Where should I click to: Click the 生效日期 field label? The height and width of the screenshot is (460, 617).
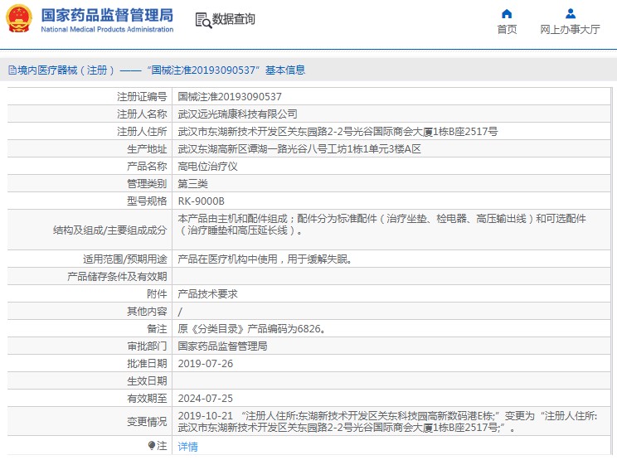pos(147,381)
